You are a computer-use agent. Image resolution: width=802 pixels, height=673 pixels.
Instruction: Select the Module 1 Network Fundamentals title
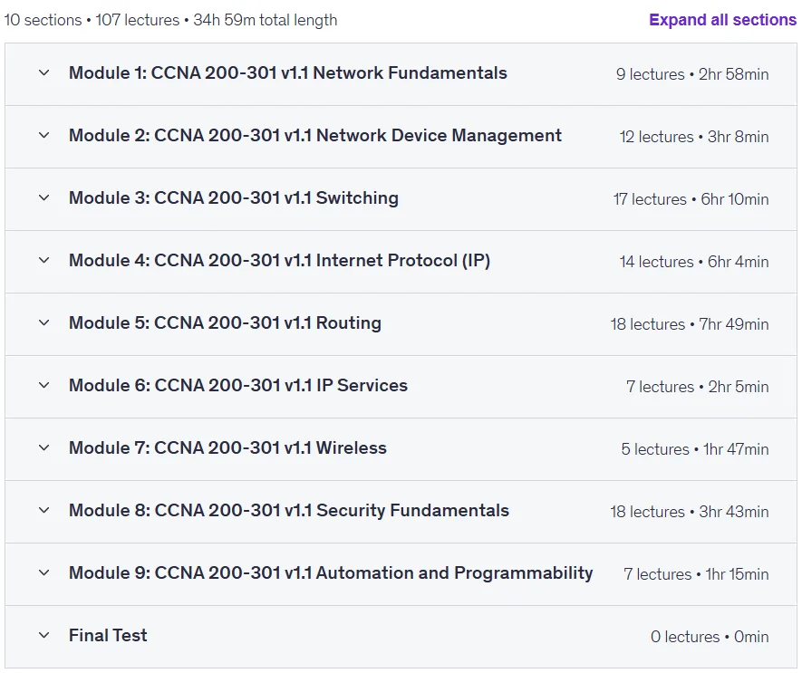[288, 73]
